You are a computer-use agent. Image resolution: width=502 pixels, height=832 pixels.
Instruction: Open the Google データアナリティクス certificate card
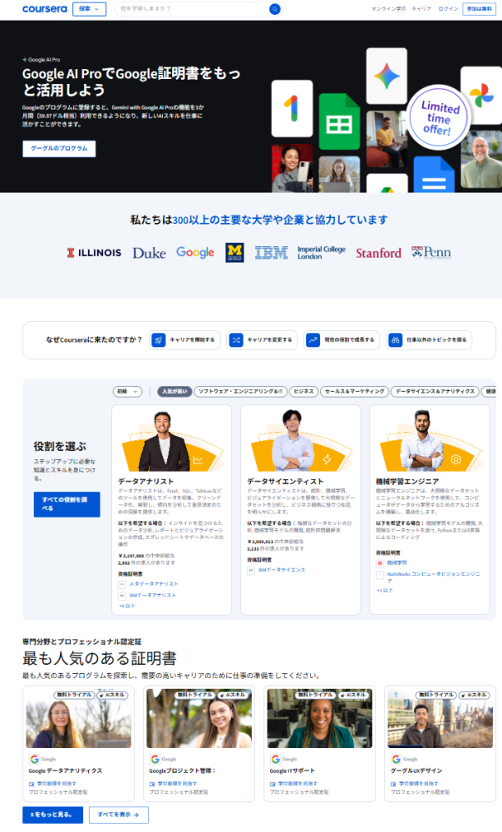(78, 743)
